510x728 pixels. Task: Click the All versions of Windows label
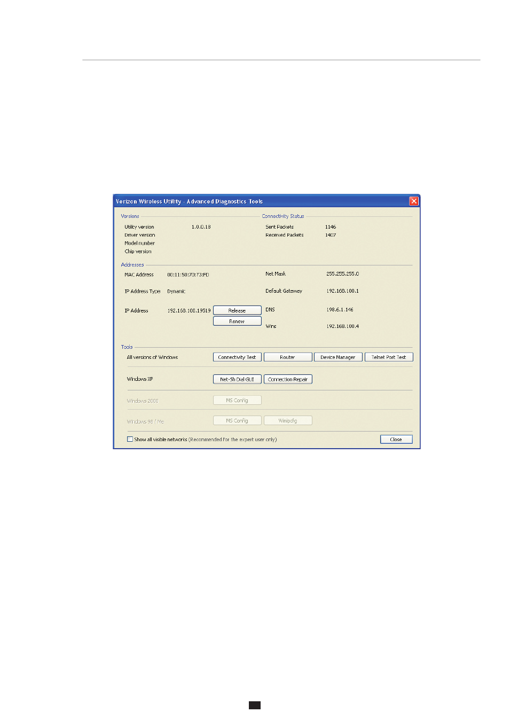coord(152,357)
